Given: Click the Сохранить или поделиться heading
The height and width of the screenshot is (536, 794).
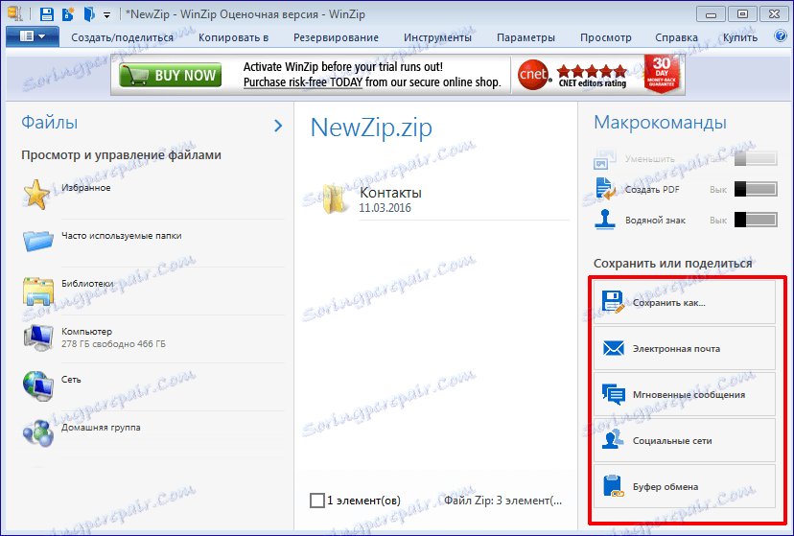Looking at the screenshot, I should pyautogui.click(x=673, y=263).
